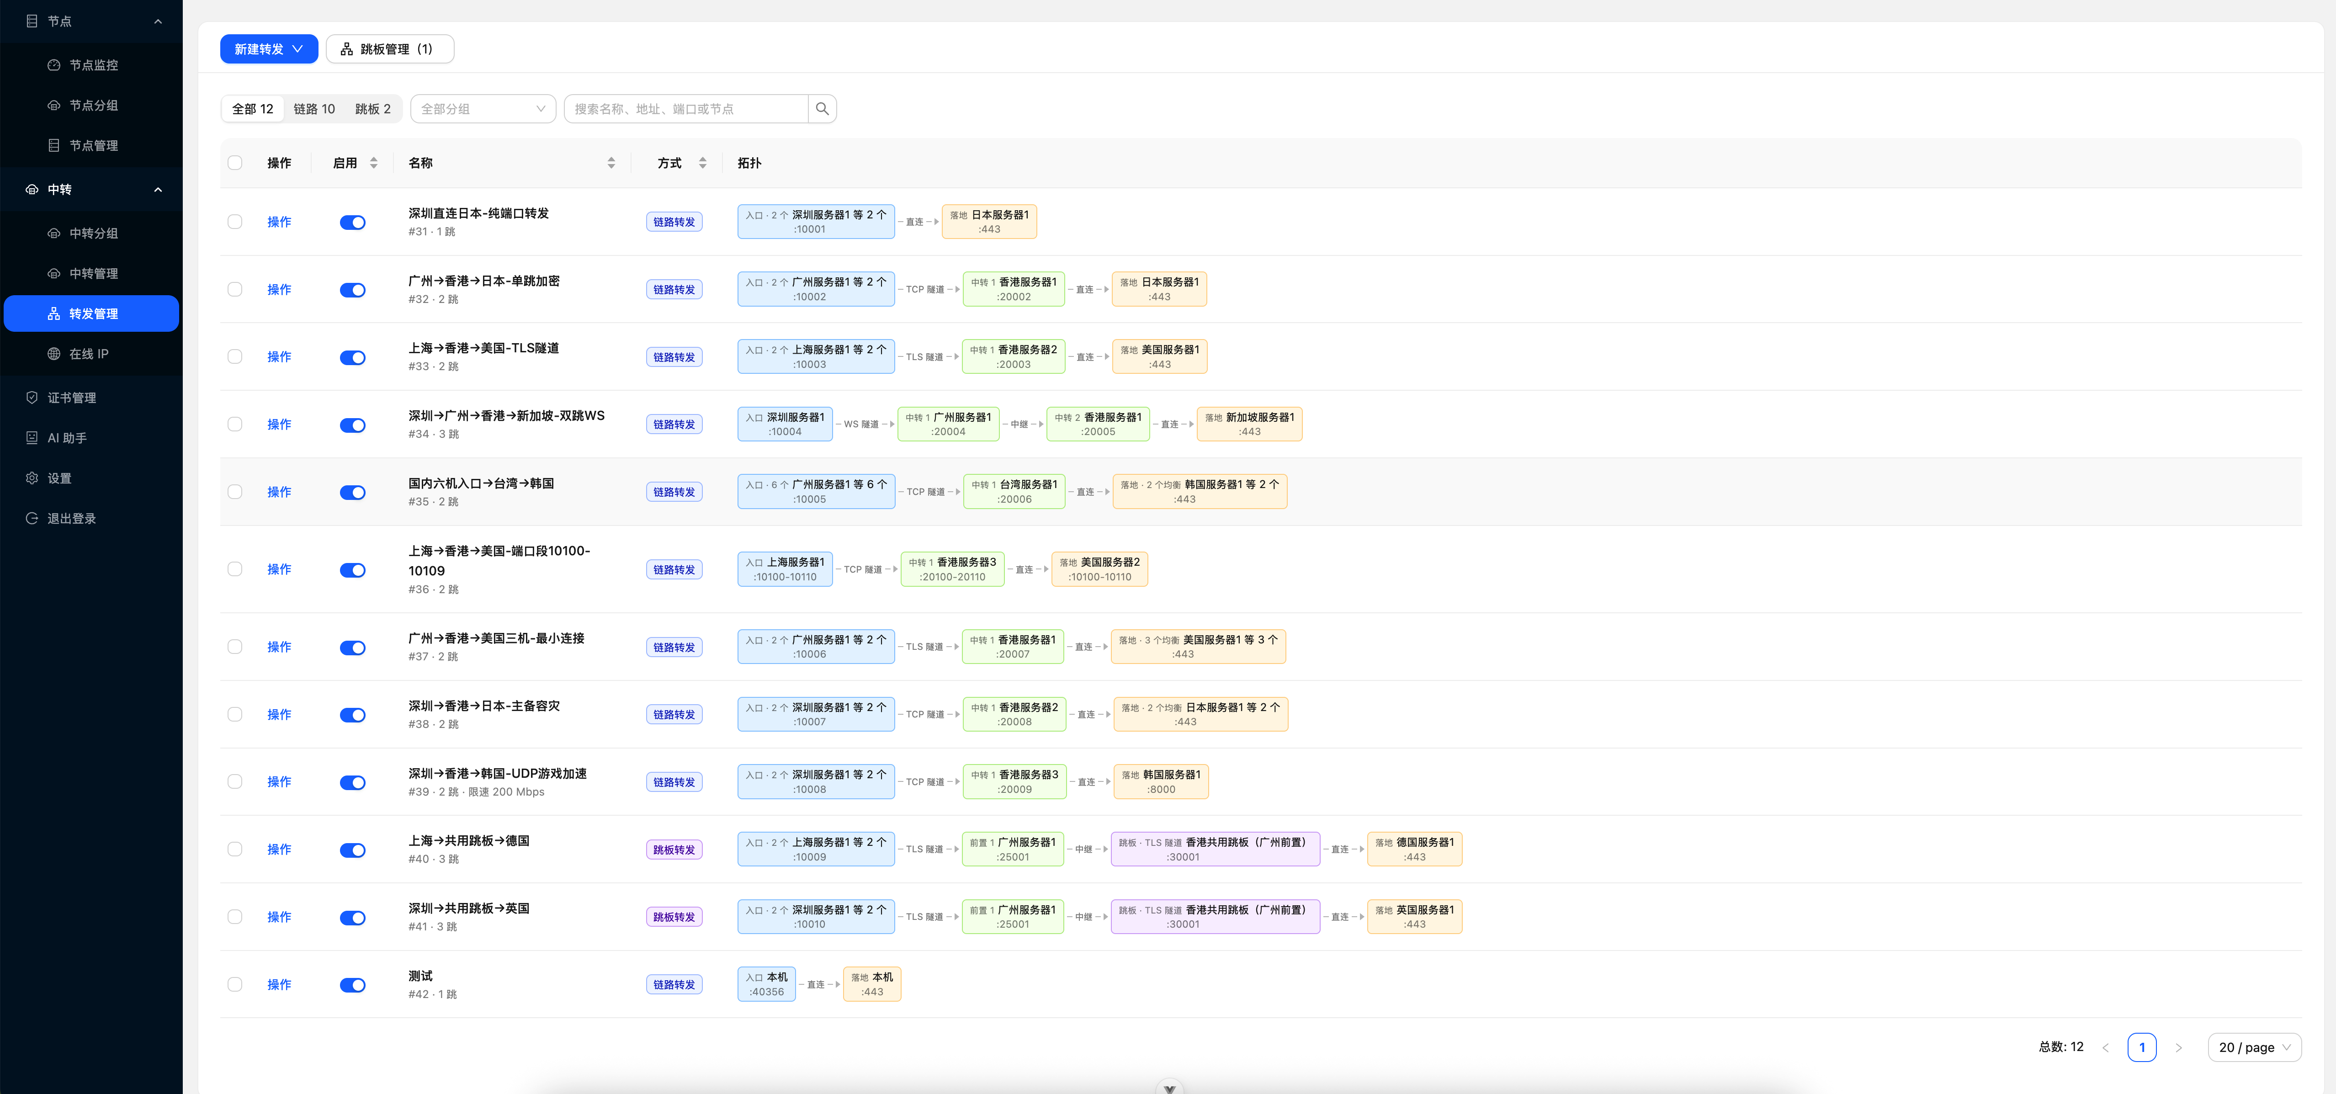
Task: Open 在线 IP from its globe icon
Action: [x=53, y=354]
